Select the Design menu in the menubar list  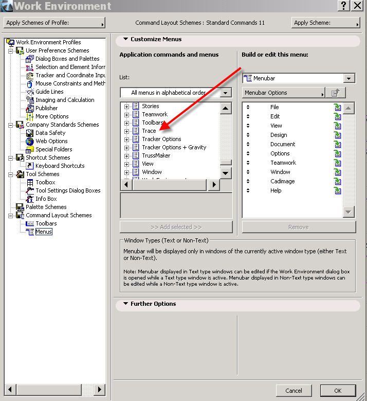click(279, 135)
